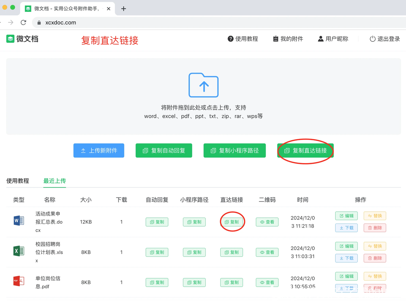
Task: Click the upload drop zone instruction text
Action: [x=204, y=112]
